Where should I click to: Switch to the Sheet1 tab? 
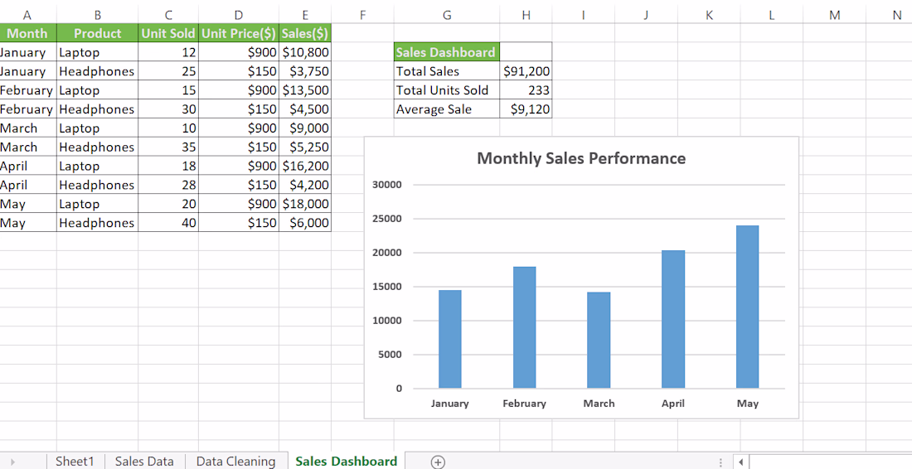coord(75,462)
